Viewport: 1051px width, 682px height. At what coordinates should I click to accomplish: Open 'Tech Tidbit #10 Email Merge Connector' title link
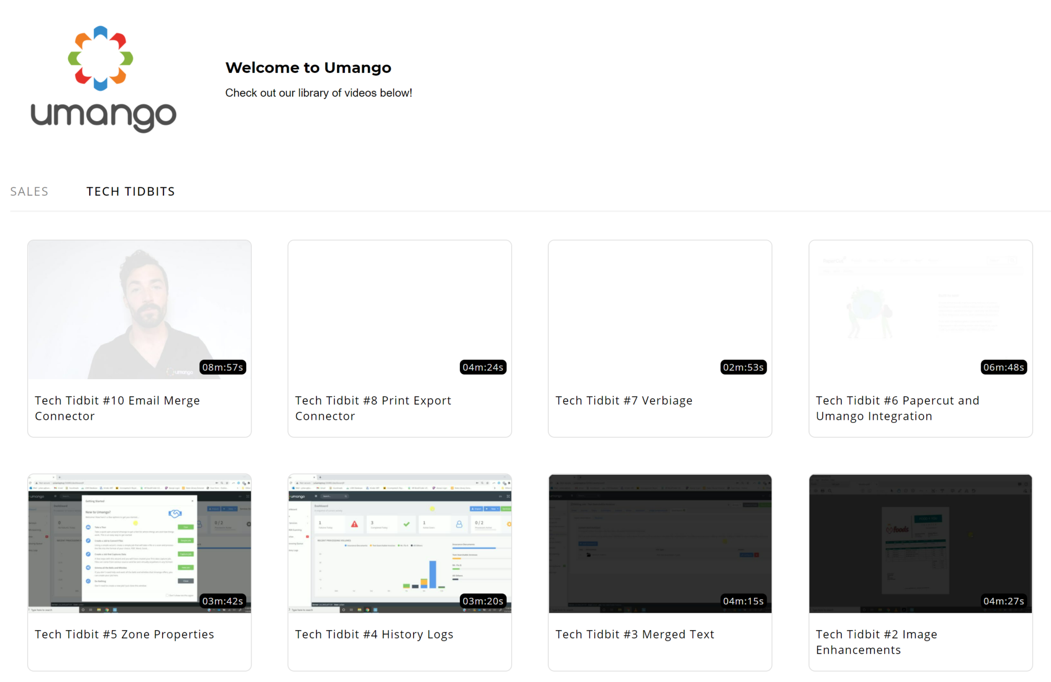[117, 408]
